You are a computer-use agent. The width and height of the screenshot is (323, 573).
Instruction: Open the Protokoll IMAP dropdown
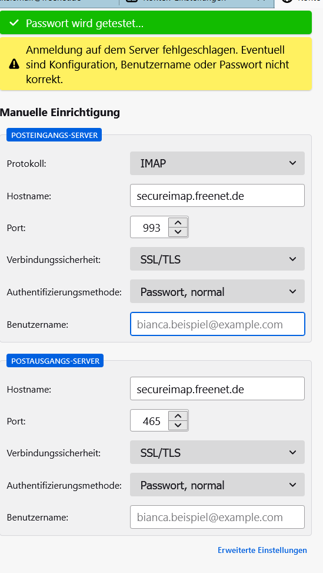217,163
